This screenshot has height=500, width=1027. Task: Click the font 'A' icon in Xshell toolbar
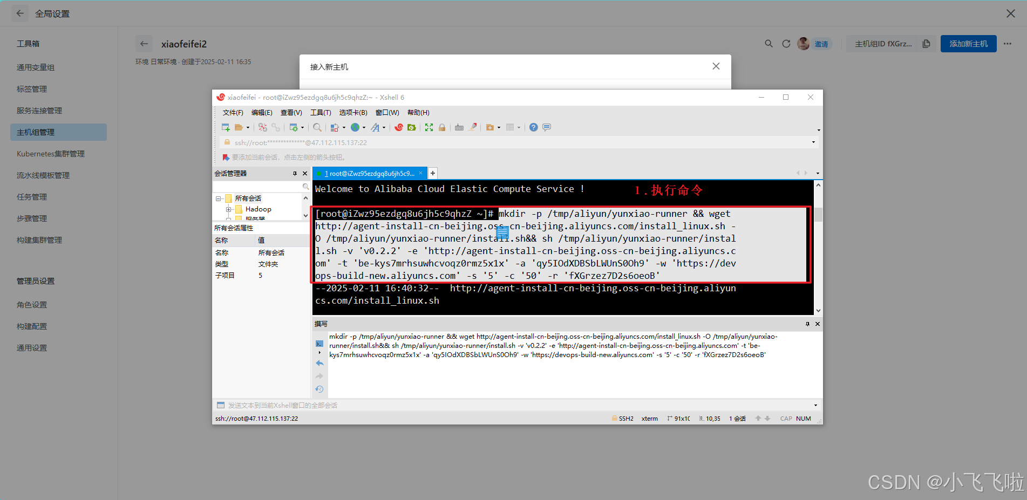(x=375, y=127)
